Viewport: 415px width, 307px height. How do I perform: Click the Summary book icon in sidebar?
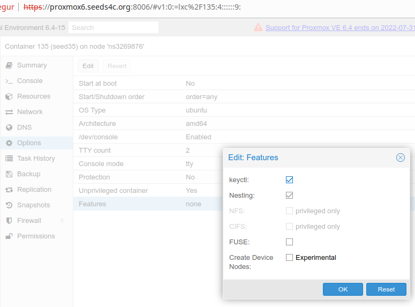9,65
